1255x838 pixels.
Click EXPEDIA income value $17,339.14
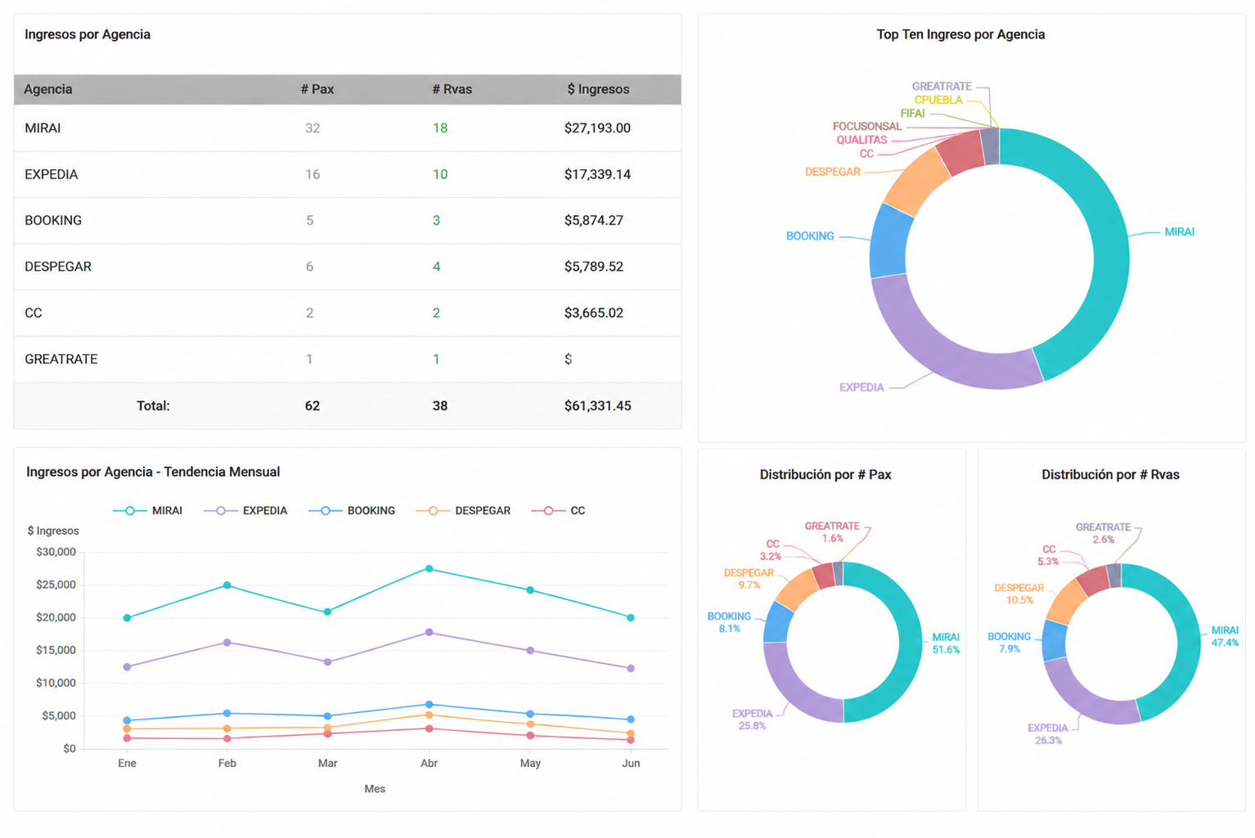[x=597, y=175]
